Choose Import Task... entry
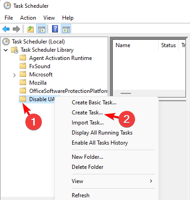Screen dimensions: 190x200 point(88,123)
